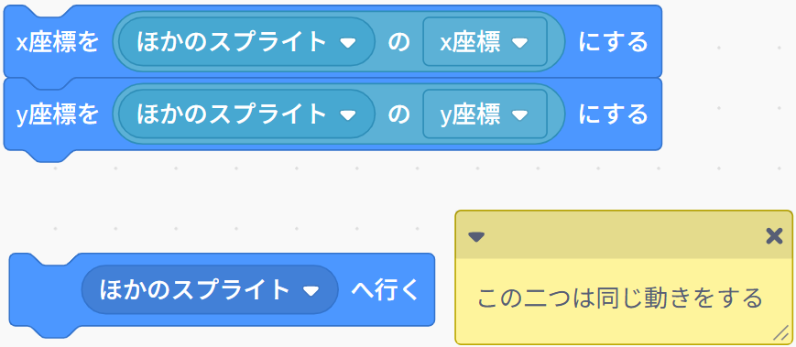This screenshot has width=796, height=347.
Task: Click the comment text この二つは同じ動きをする
Action: [620, 298]
